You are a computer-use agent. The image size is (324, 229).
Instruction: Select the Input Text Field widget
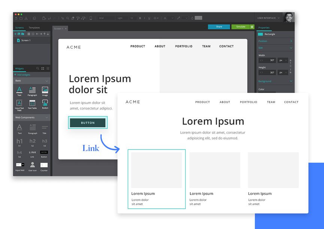point(19,105)
